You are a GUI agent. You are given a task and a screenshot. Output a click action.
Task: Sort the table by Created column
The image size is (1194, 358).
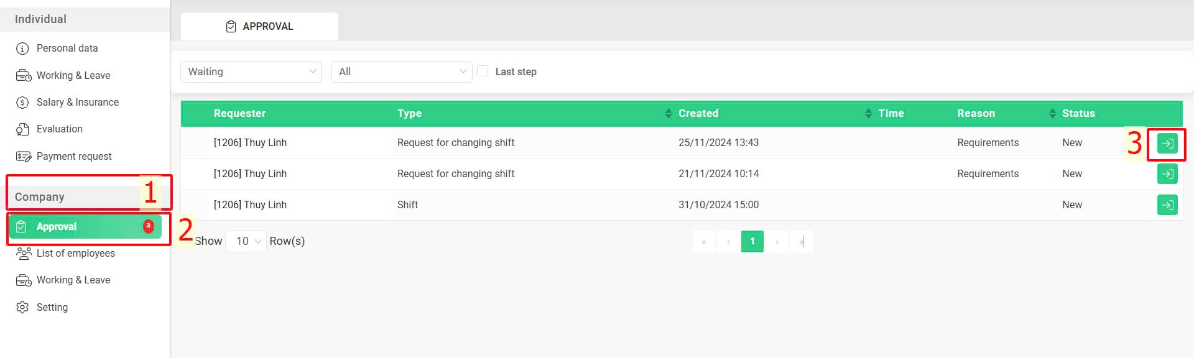click(x=698, y=114)
